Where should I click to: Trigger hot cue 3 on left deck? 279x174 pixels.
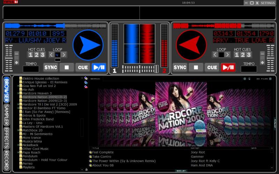pyautogui.click(x=43, y=55)
